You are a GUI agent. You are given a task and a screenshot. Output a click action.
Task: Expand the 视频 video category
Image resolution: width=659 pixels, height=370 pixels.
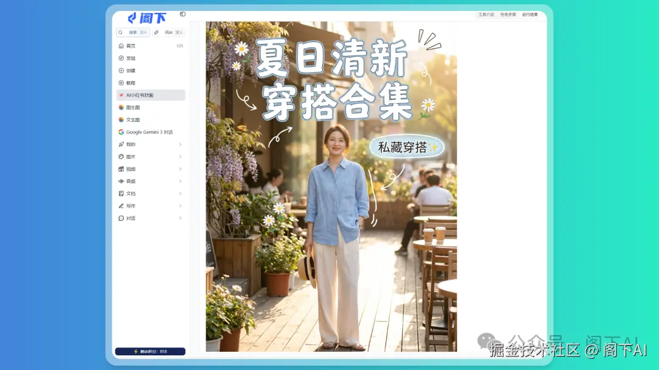coord(180,169)
